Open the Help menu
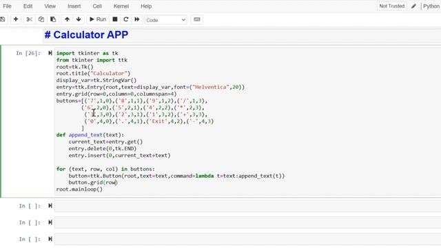This screenshot has height=248, width=441. tap(146, 6)
